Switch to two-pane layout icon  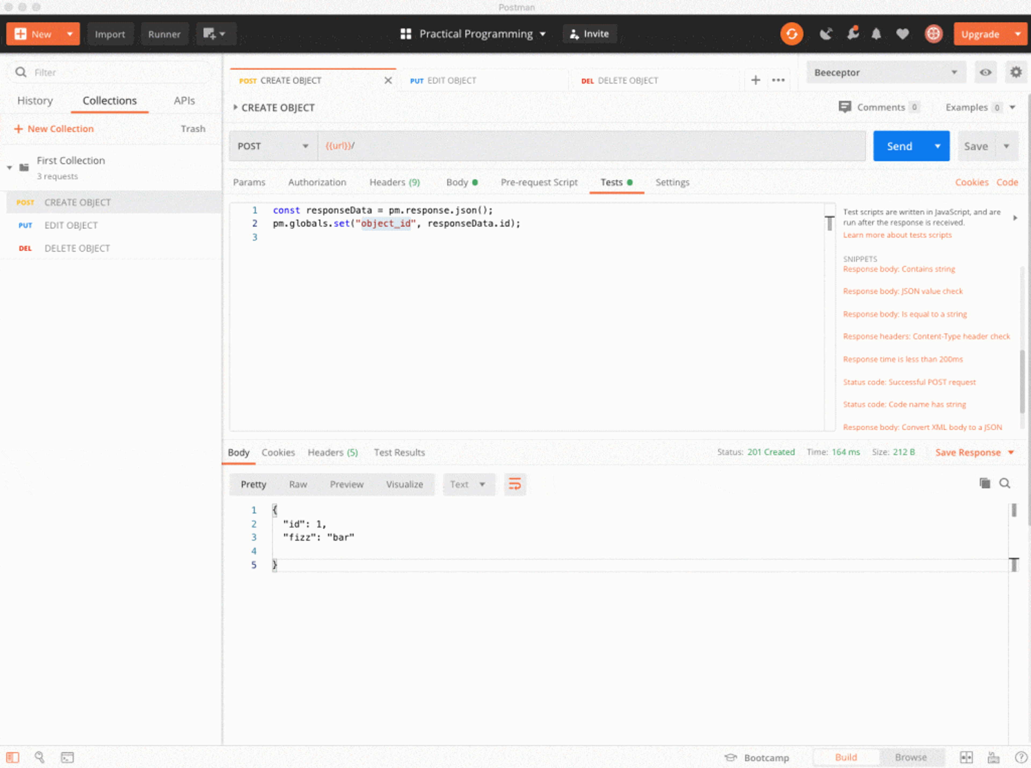pos(966,757)
